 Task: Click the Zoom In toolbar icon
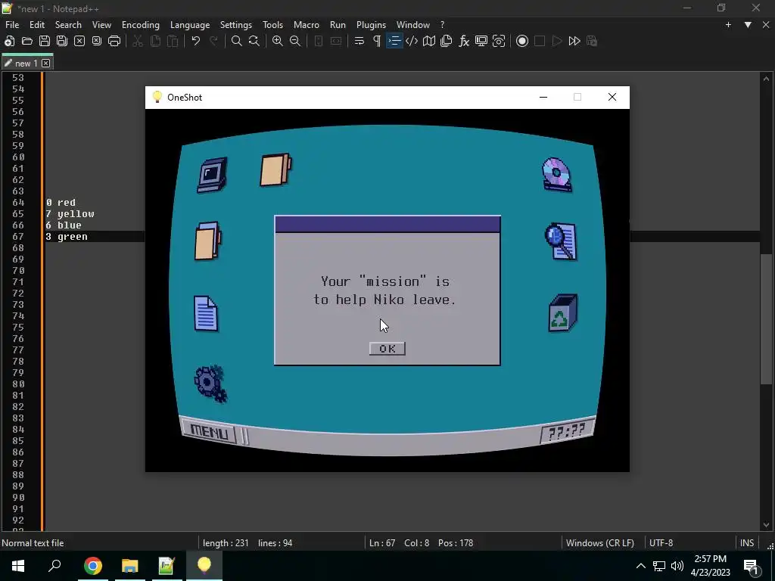click(x=278, y=41)
